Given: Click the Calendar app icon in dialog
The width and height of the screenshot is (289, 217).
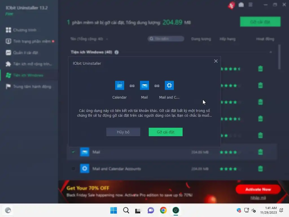Looking at the screenshot, I should (x=120, y=85).
